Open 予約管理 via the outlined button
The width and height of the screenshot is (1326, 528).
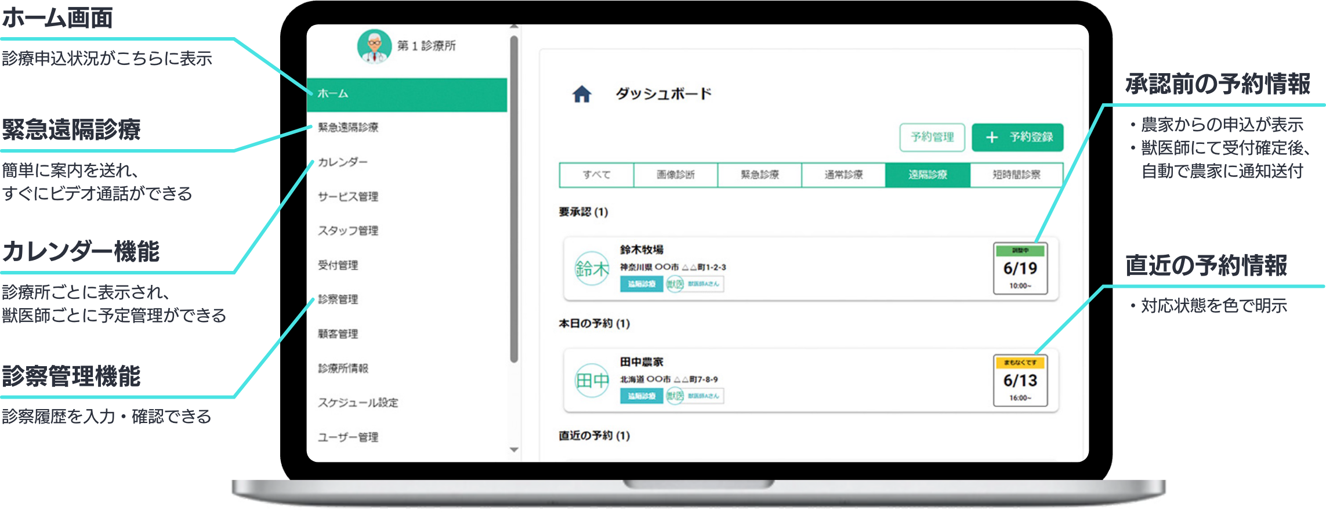[932, 138]
